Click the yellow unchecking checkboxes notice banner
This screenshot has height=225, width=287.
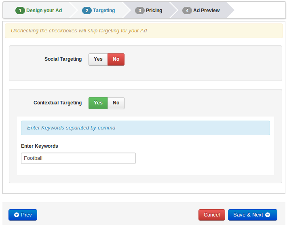143,31
